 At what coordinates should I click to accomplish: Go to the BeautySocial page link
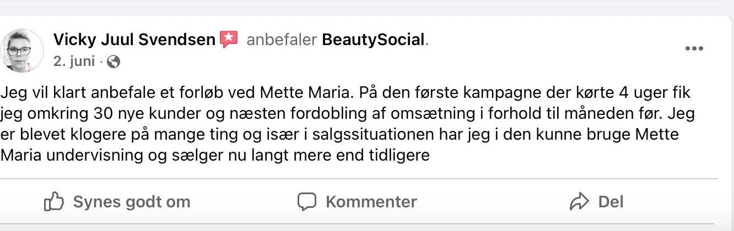click(373, 40)
